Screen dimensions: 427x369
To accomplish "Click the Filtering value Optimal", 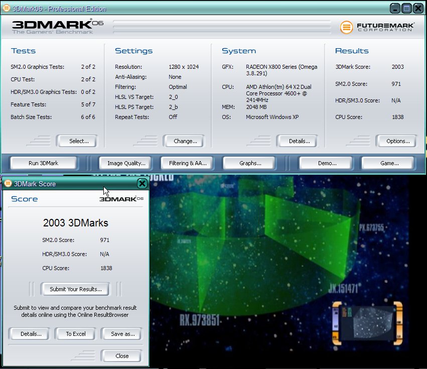I will [x=178, y=87].
